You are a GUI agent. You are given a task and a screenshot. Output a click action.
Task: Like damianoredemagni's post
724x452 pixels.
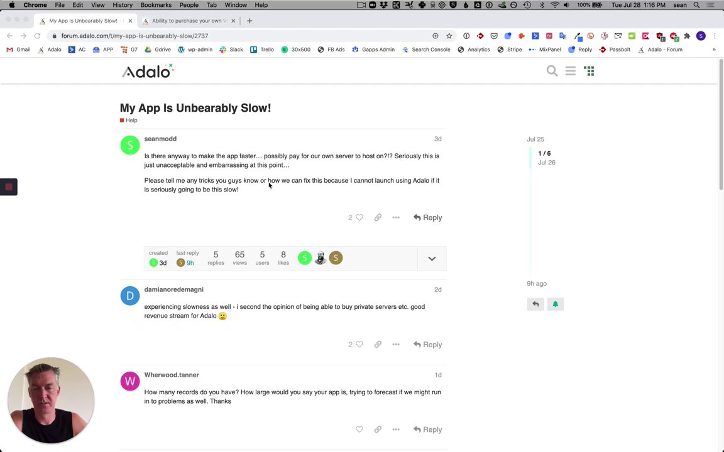[x=359, y=345]
